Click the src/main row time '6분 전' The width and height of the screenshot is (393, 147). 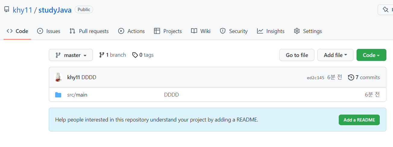click(373, 94)
